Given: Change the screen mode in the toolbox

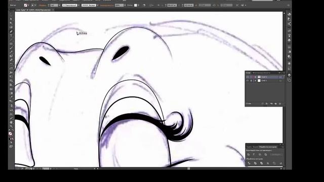Looking at the screenshot, I should pyautogui.click(x=11, y=146).
